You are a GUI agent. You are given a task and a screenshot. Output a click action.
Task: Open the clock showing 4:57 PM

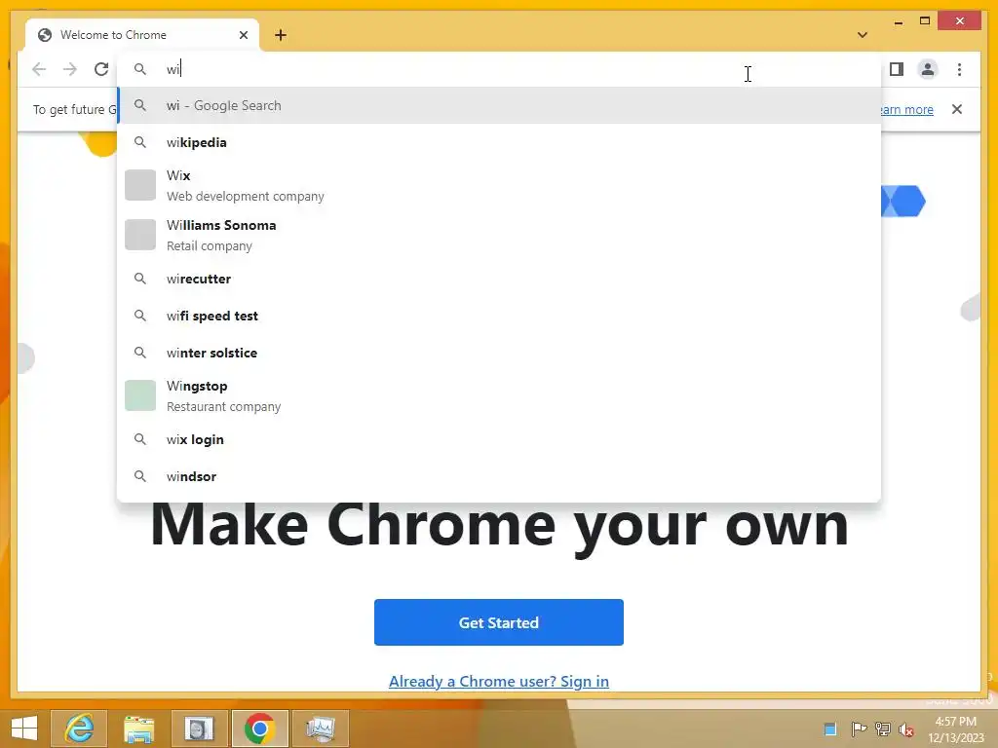pyautogui.click(x=955, y=729)
